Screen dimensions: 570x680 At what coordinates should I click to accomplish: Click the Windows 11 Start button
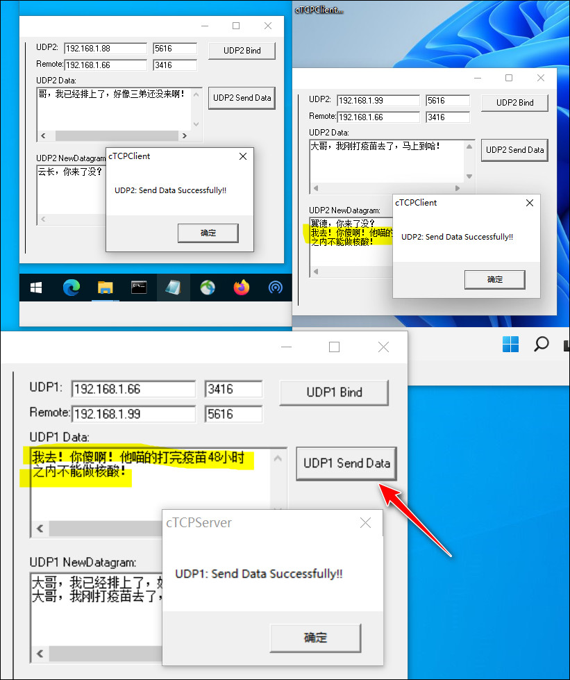[x=510, y=344]
